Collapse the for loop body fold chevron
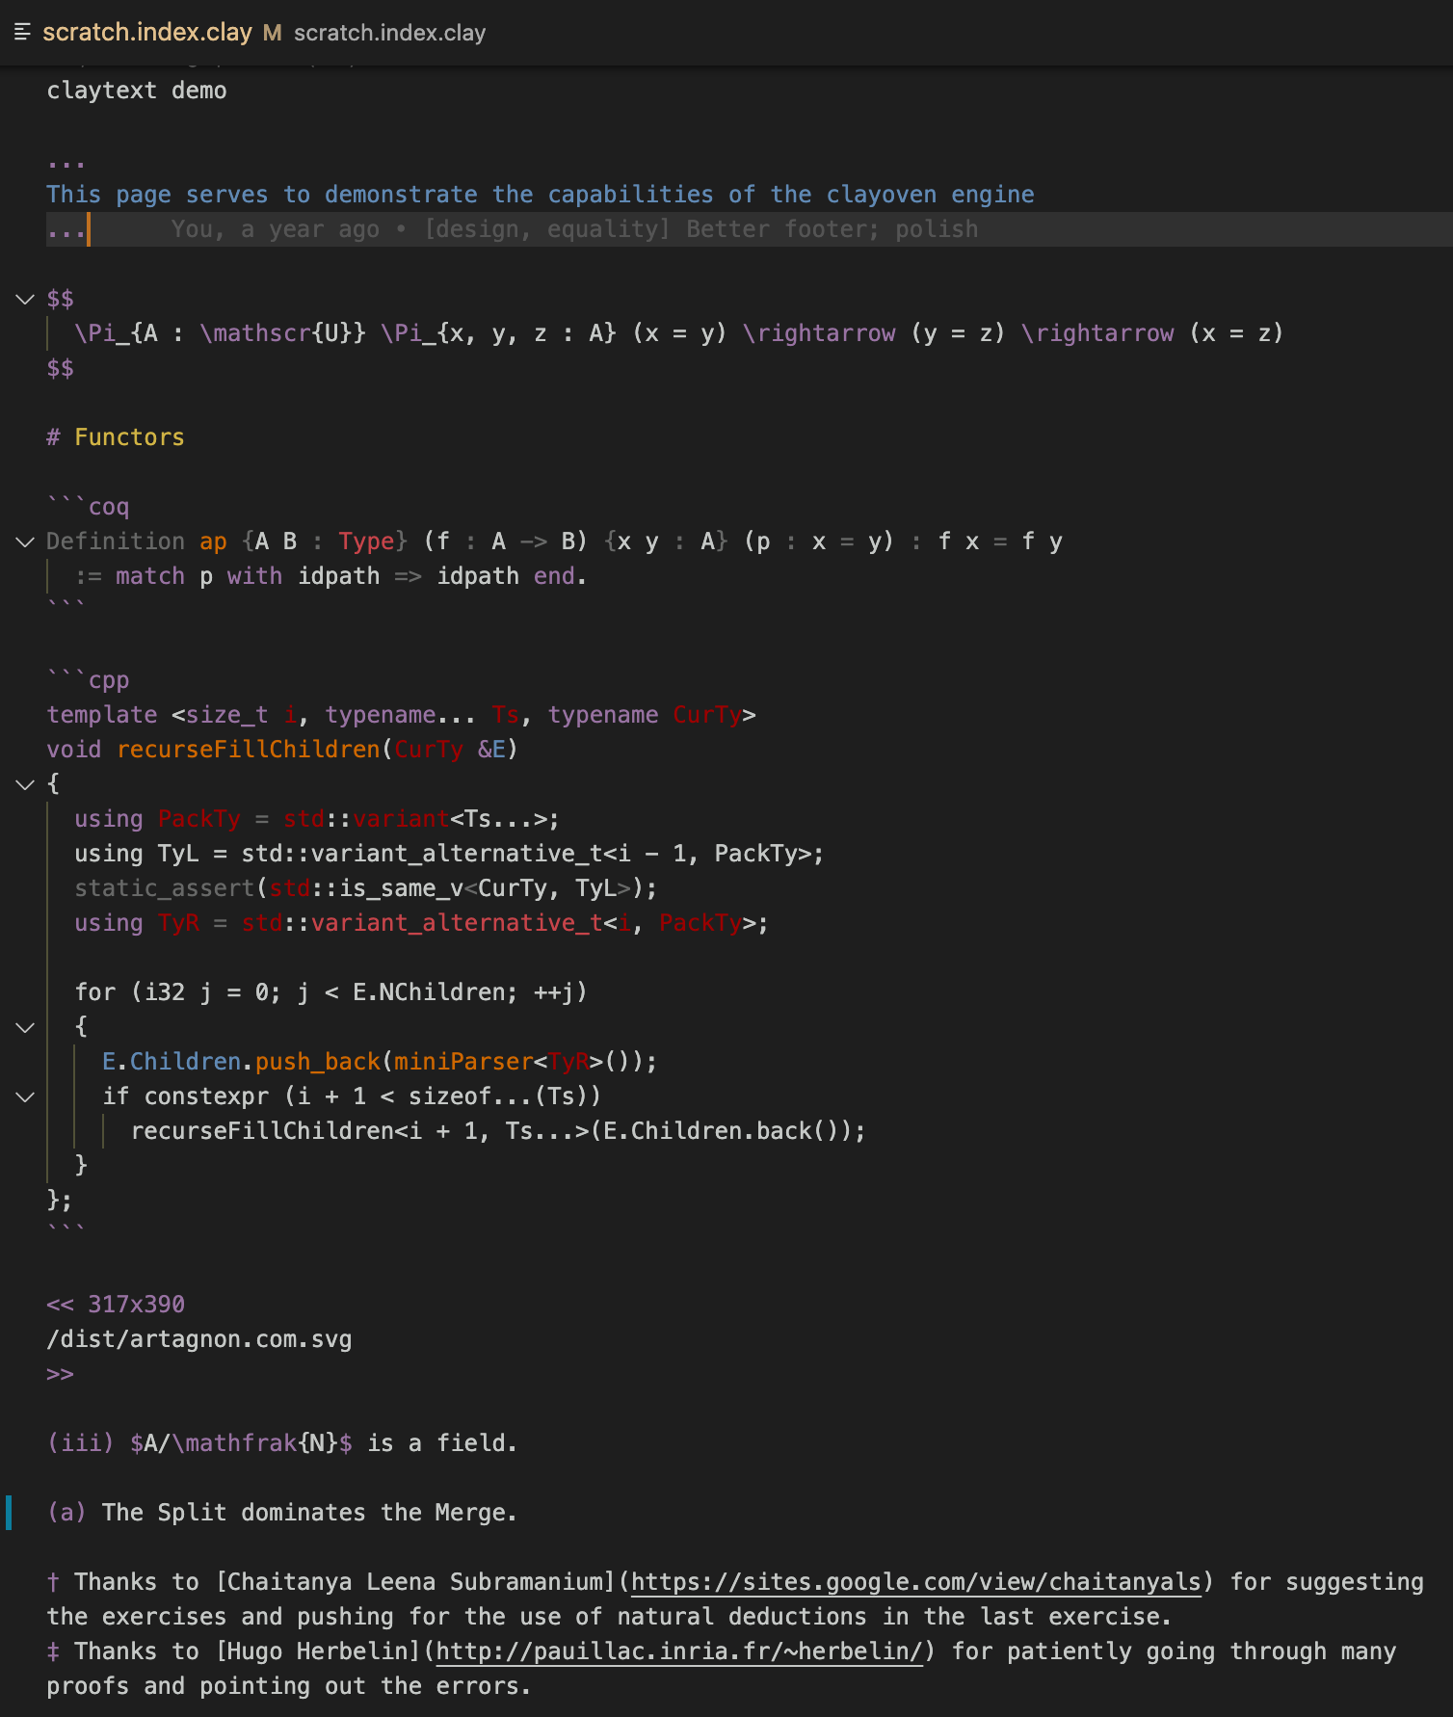The image size is (1453, 1717). point(25,1027)
